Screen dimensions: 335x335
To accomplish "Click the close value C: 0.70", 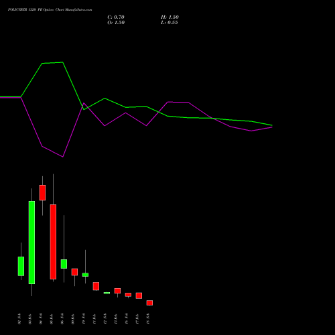I will [x=116, y=17].
